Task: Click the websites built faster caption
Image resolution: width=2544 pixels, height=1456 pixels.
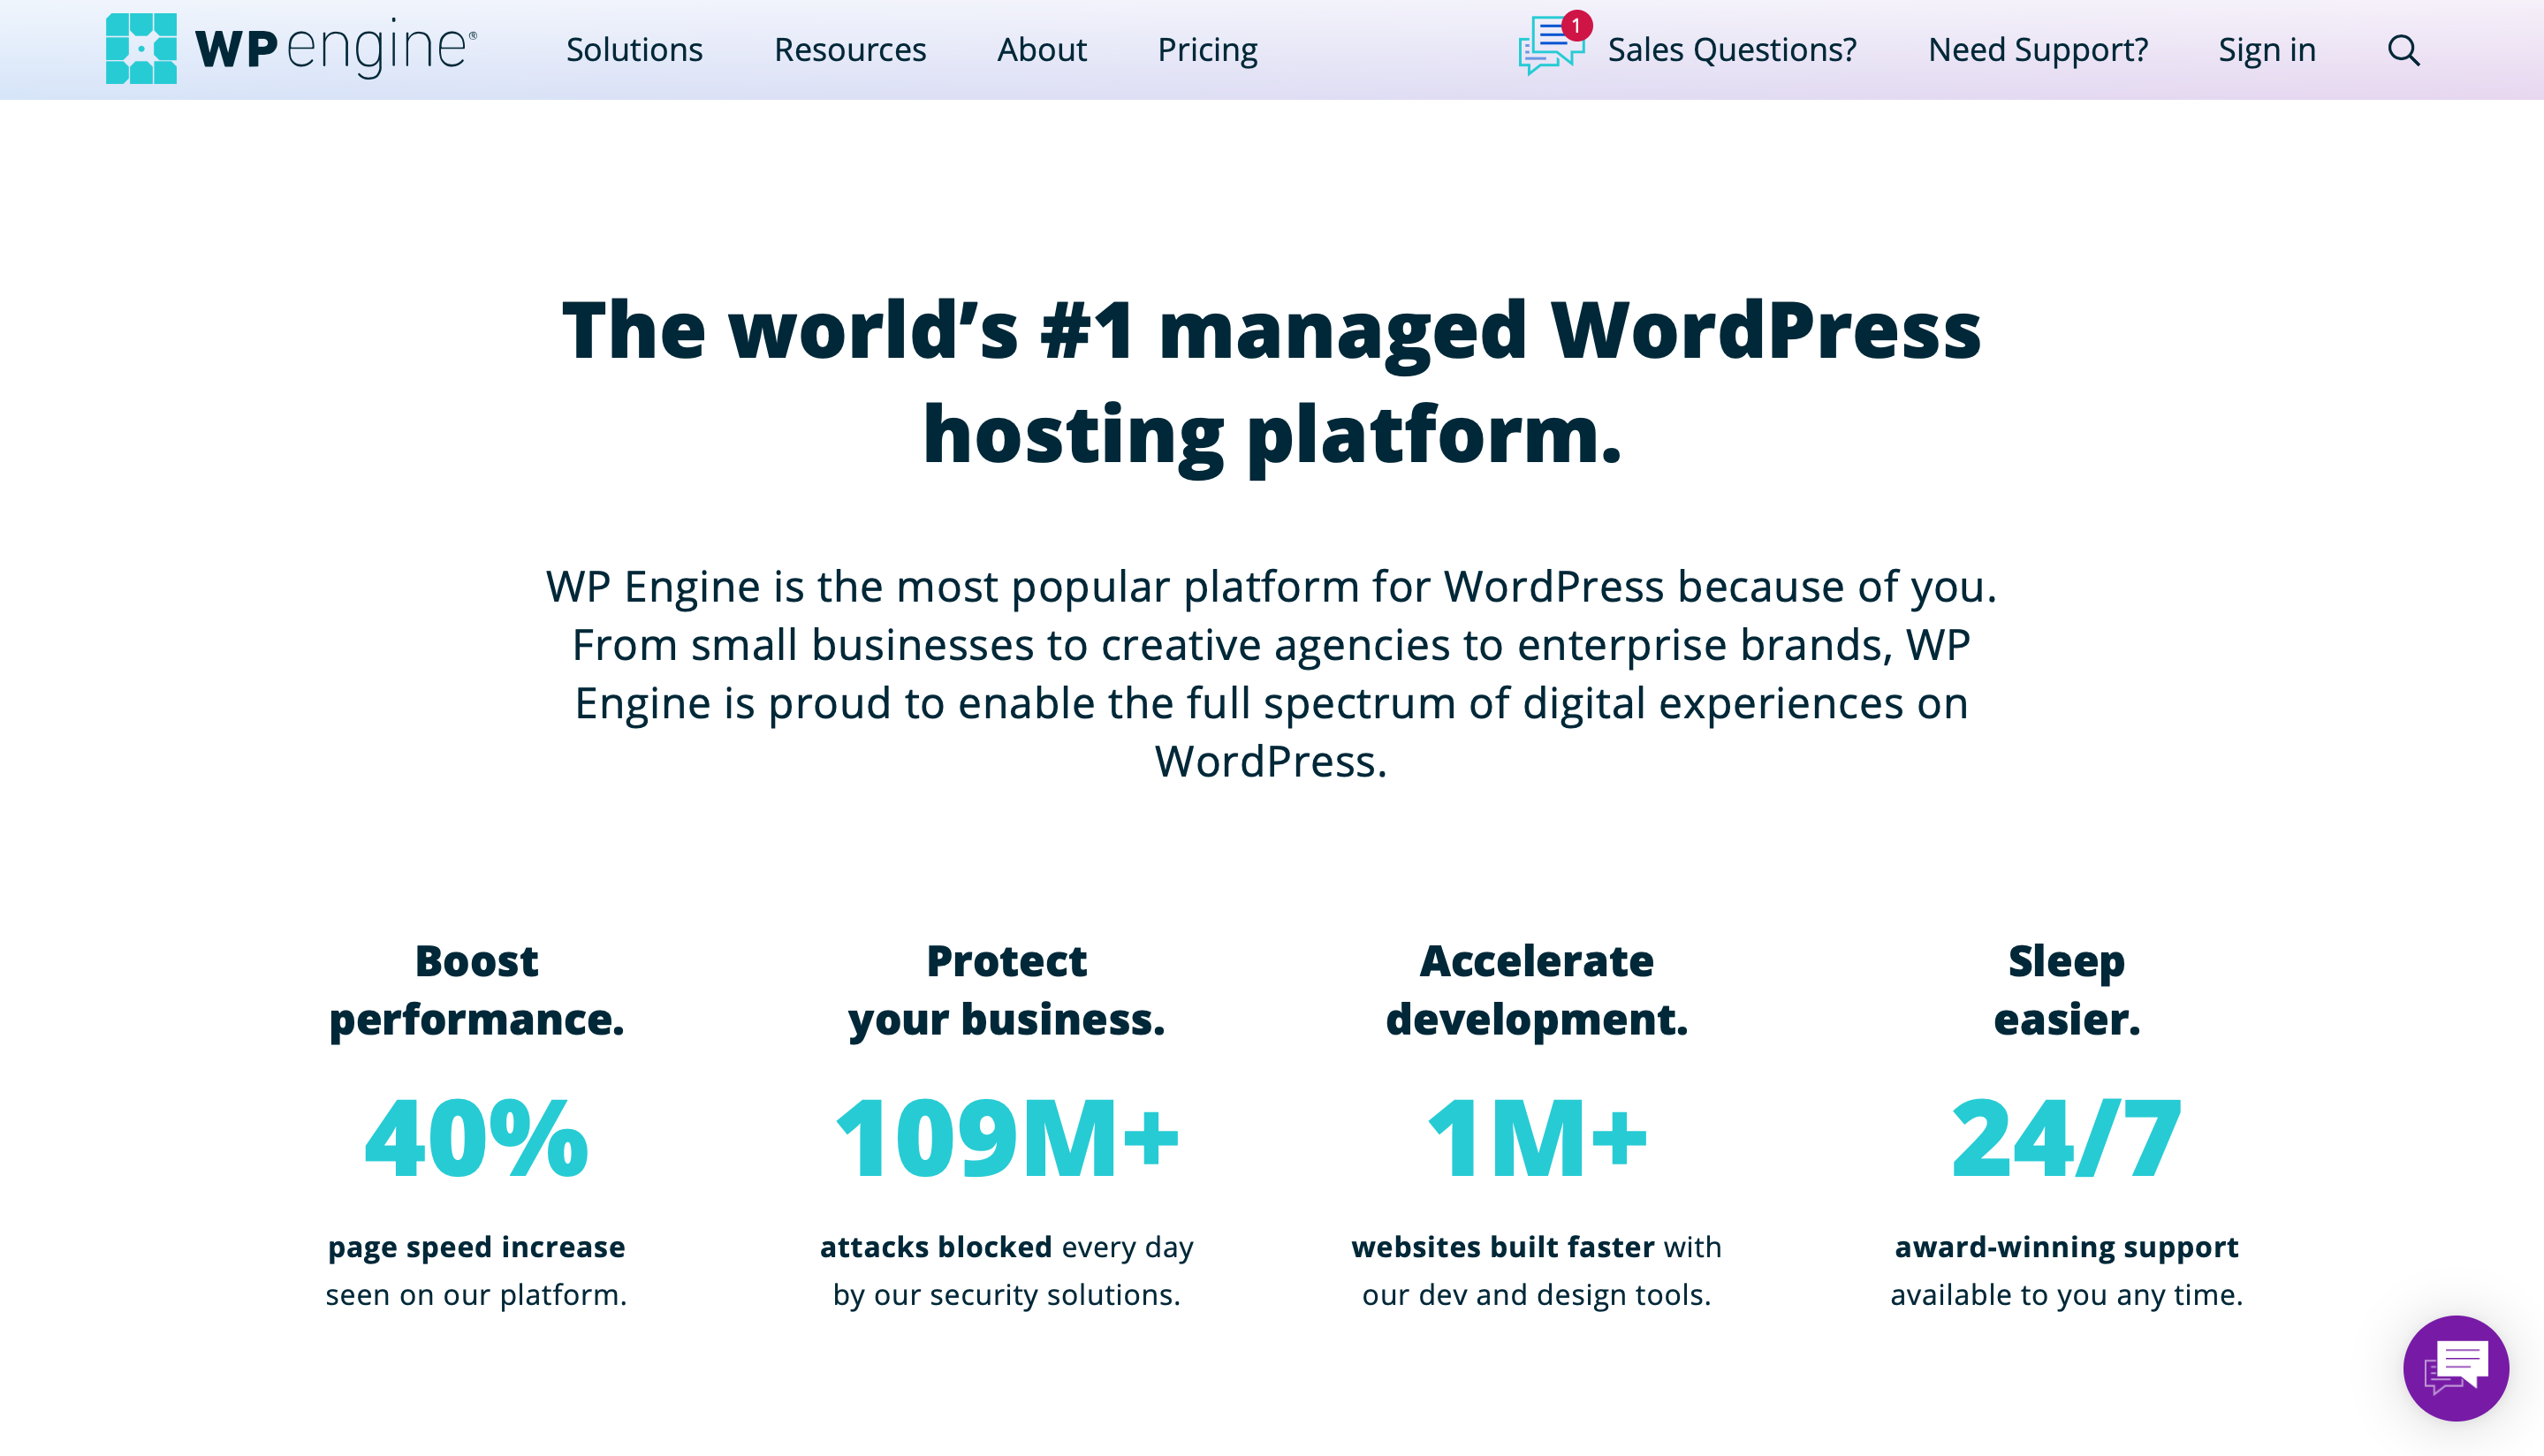Action: [x=1536, y=1270]
